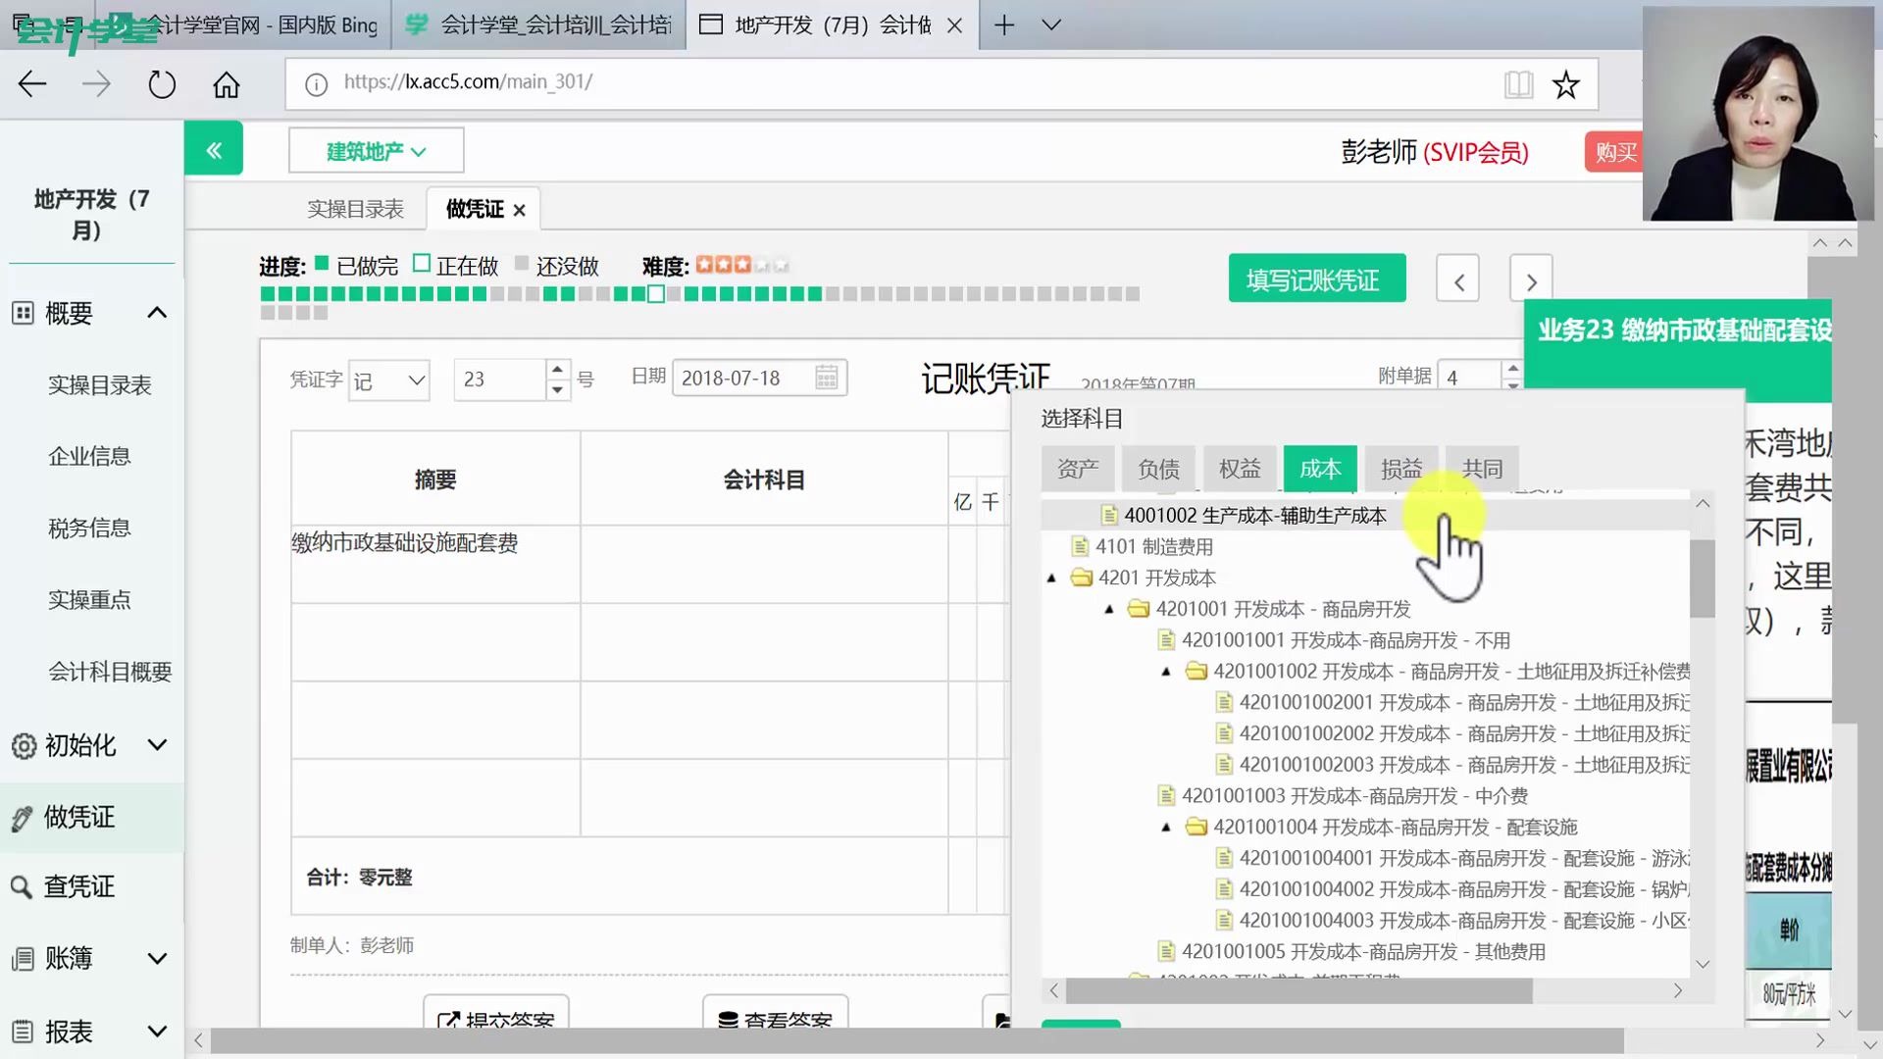Open the date picker calendar icon

point(825,378)
